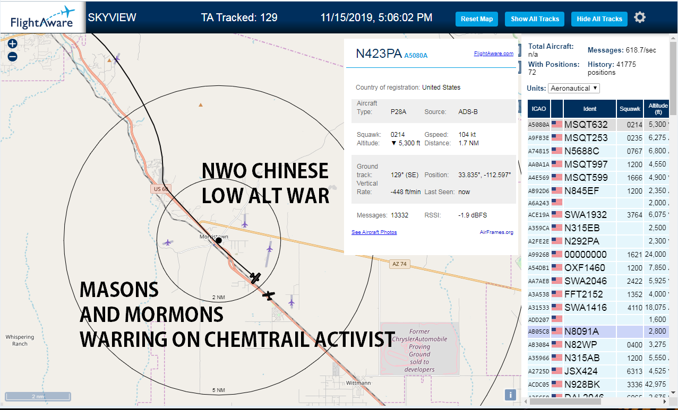Viewport: 678px width, 410px height.
Task: Zoom in with the plus map button
Action: click(13, 44)
